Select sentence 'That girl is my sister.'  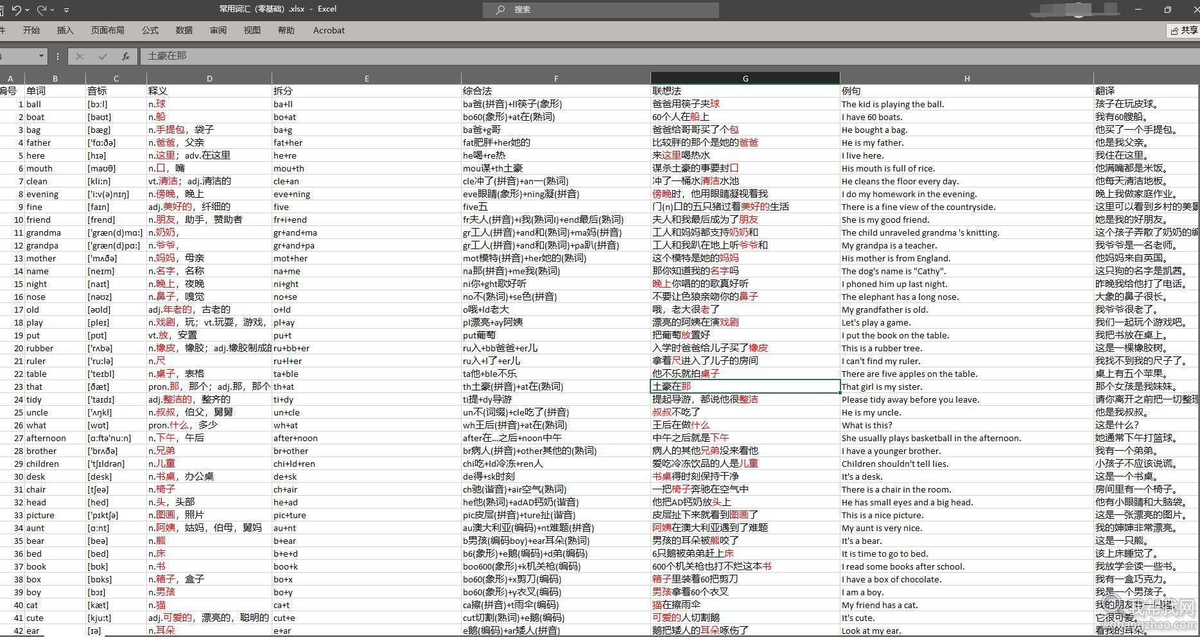coord(967,387)
